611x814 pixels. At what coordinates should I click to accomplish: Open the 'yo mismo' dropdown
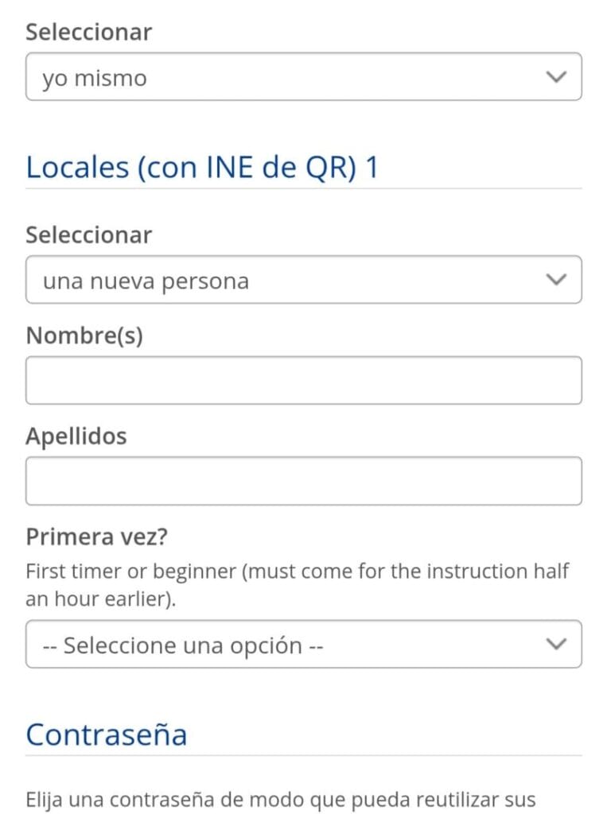303,77
